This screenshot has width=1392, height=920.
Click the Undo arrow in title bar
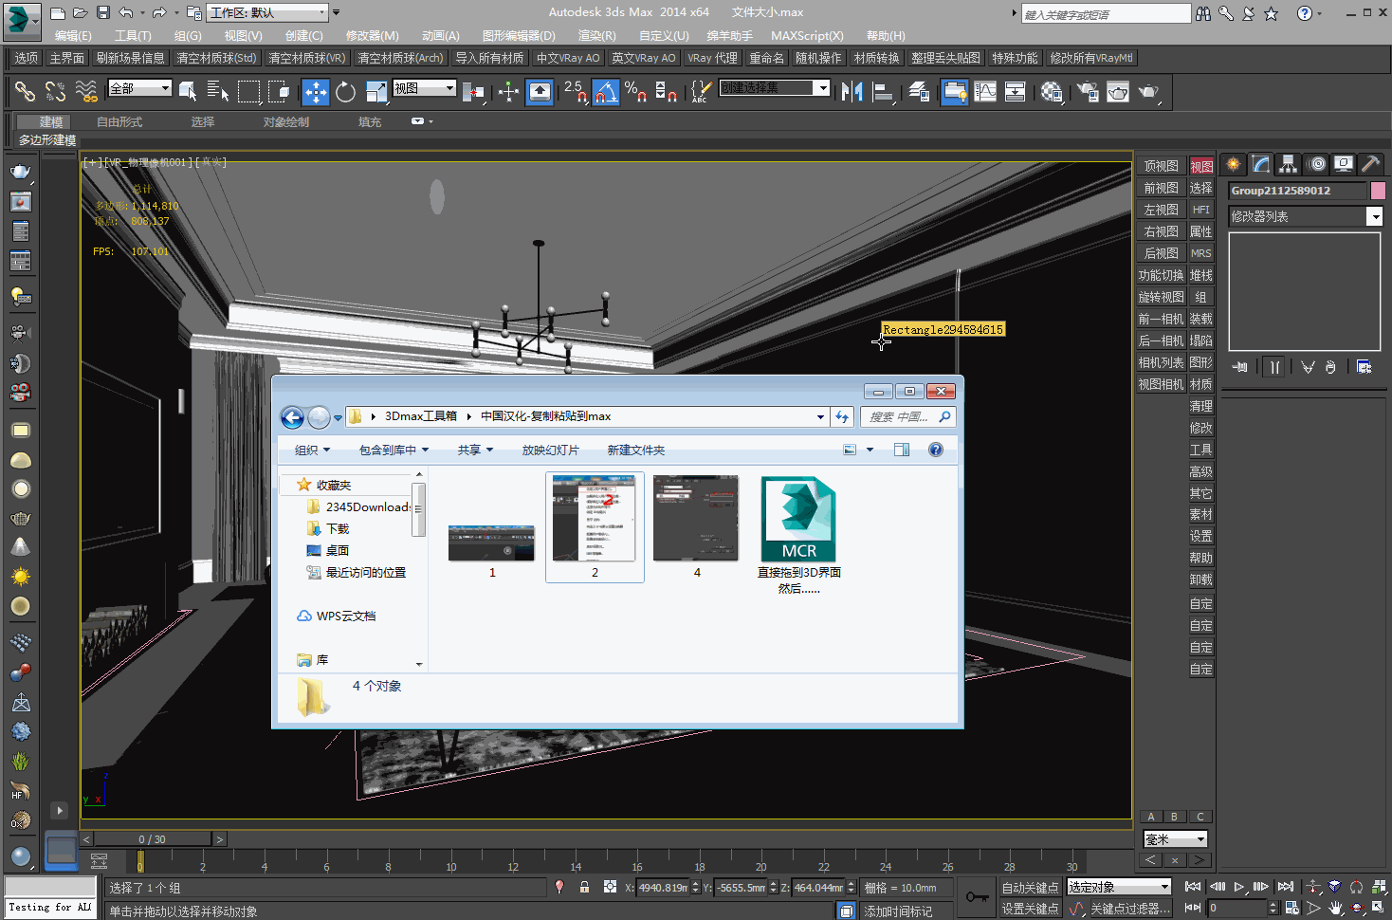[x=125, y=12]
